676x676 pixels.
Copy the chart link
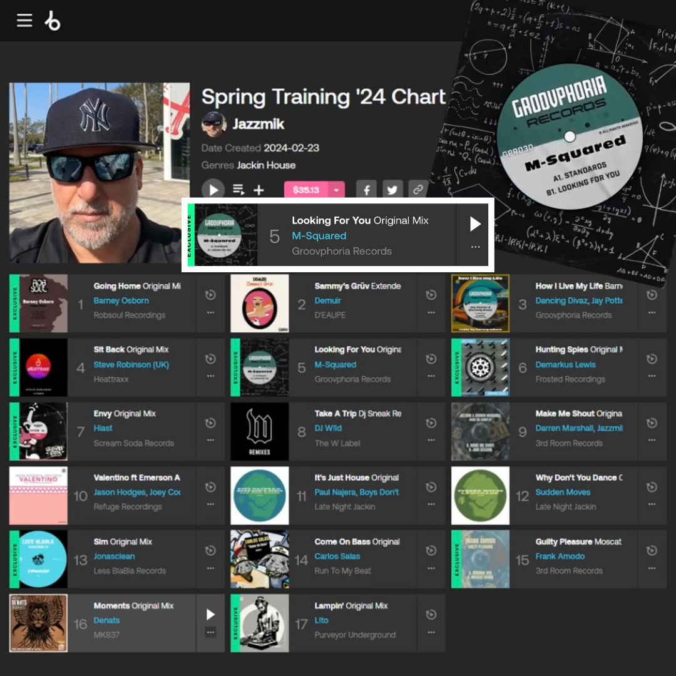click(417, 190)
